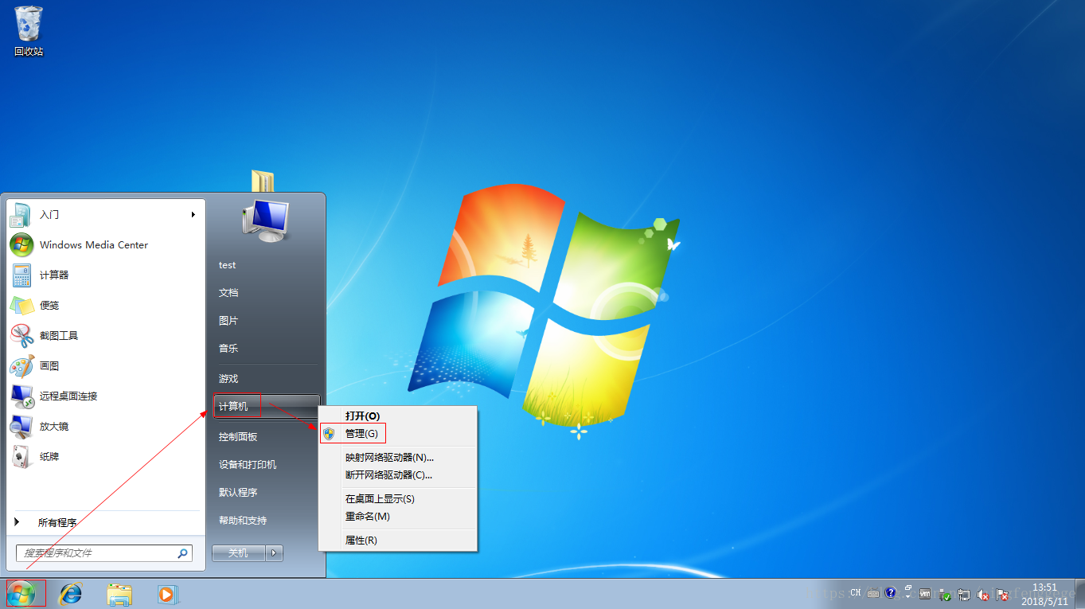1085x609 pixels.
Task: Launch 纸牌 solitaire game
Action: 105,457
